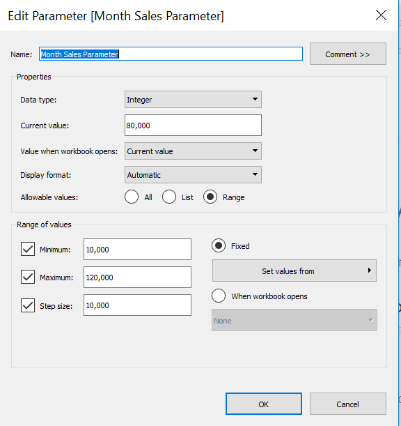Disable the Step size checkbox
The width and height of the screenshot is (401, 426).
tap(28, 305)
